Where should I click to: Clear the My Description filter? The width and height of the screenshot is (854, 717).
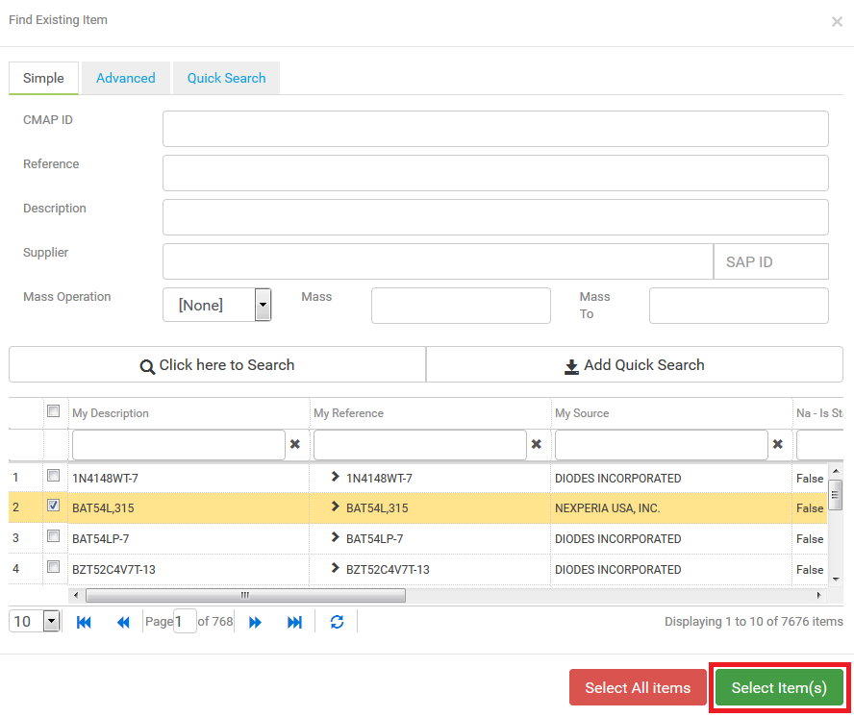tap(295, 444)
